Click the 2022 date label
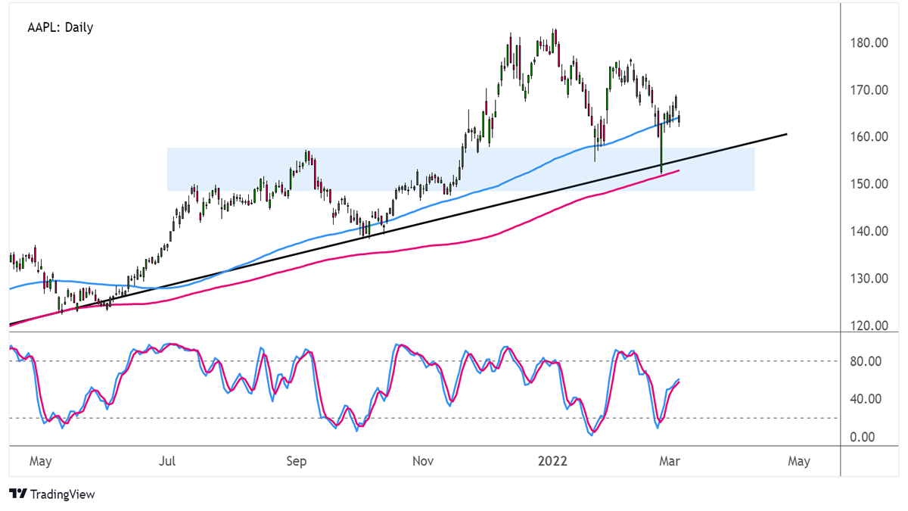The image size is (908, 511). (552, 461)
